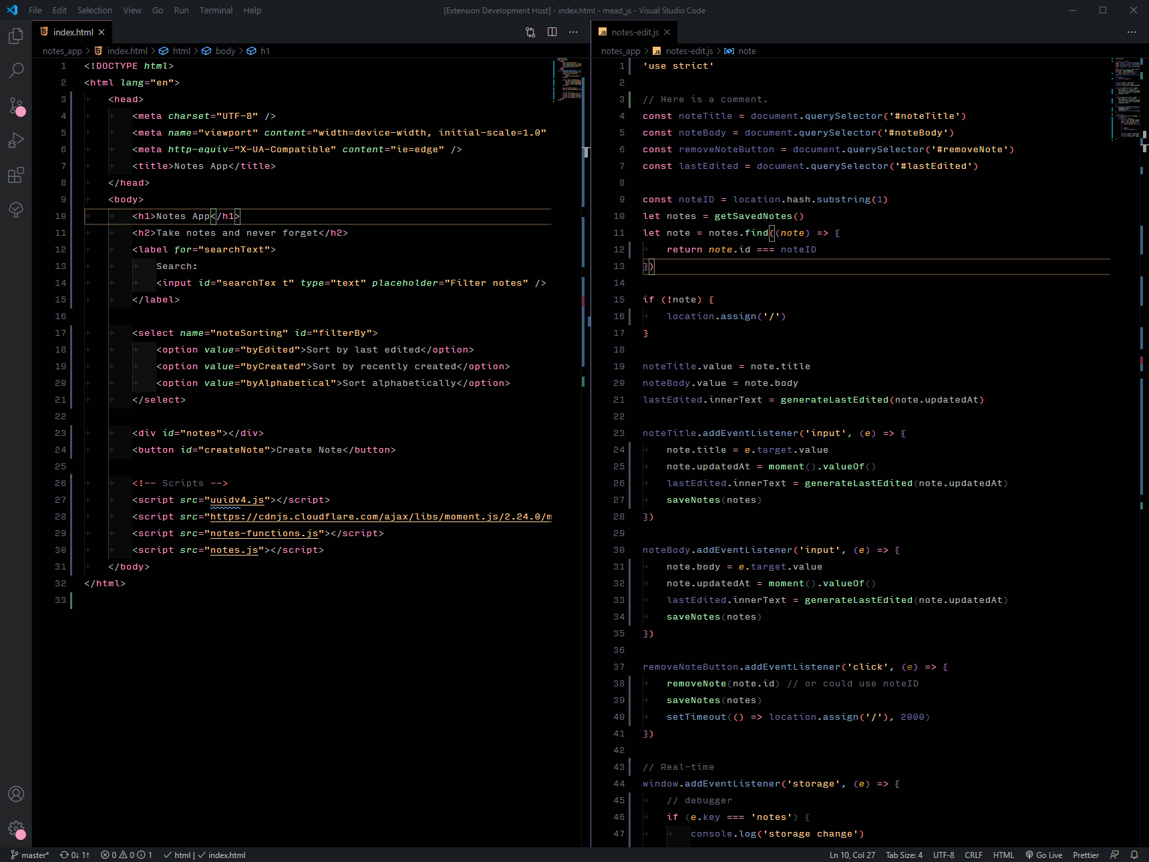This screenshot has height=862, width=1149.
Task: Close the notes-edit.js tab
Action: (x=667, y=32)
